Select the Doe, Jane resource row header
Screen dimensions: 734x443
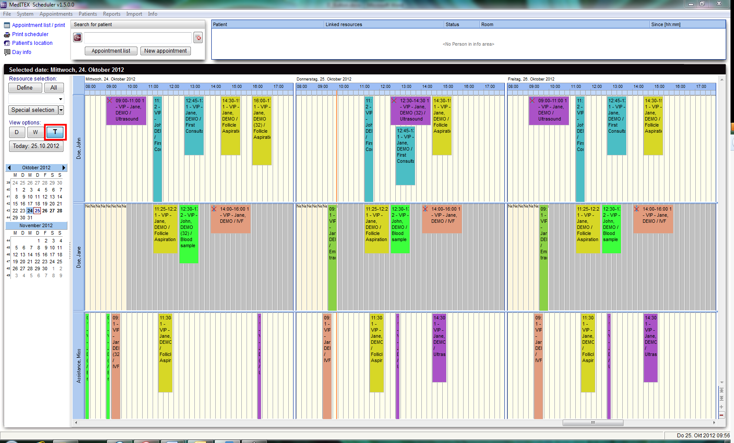(79, 257)
